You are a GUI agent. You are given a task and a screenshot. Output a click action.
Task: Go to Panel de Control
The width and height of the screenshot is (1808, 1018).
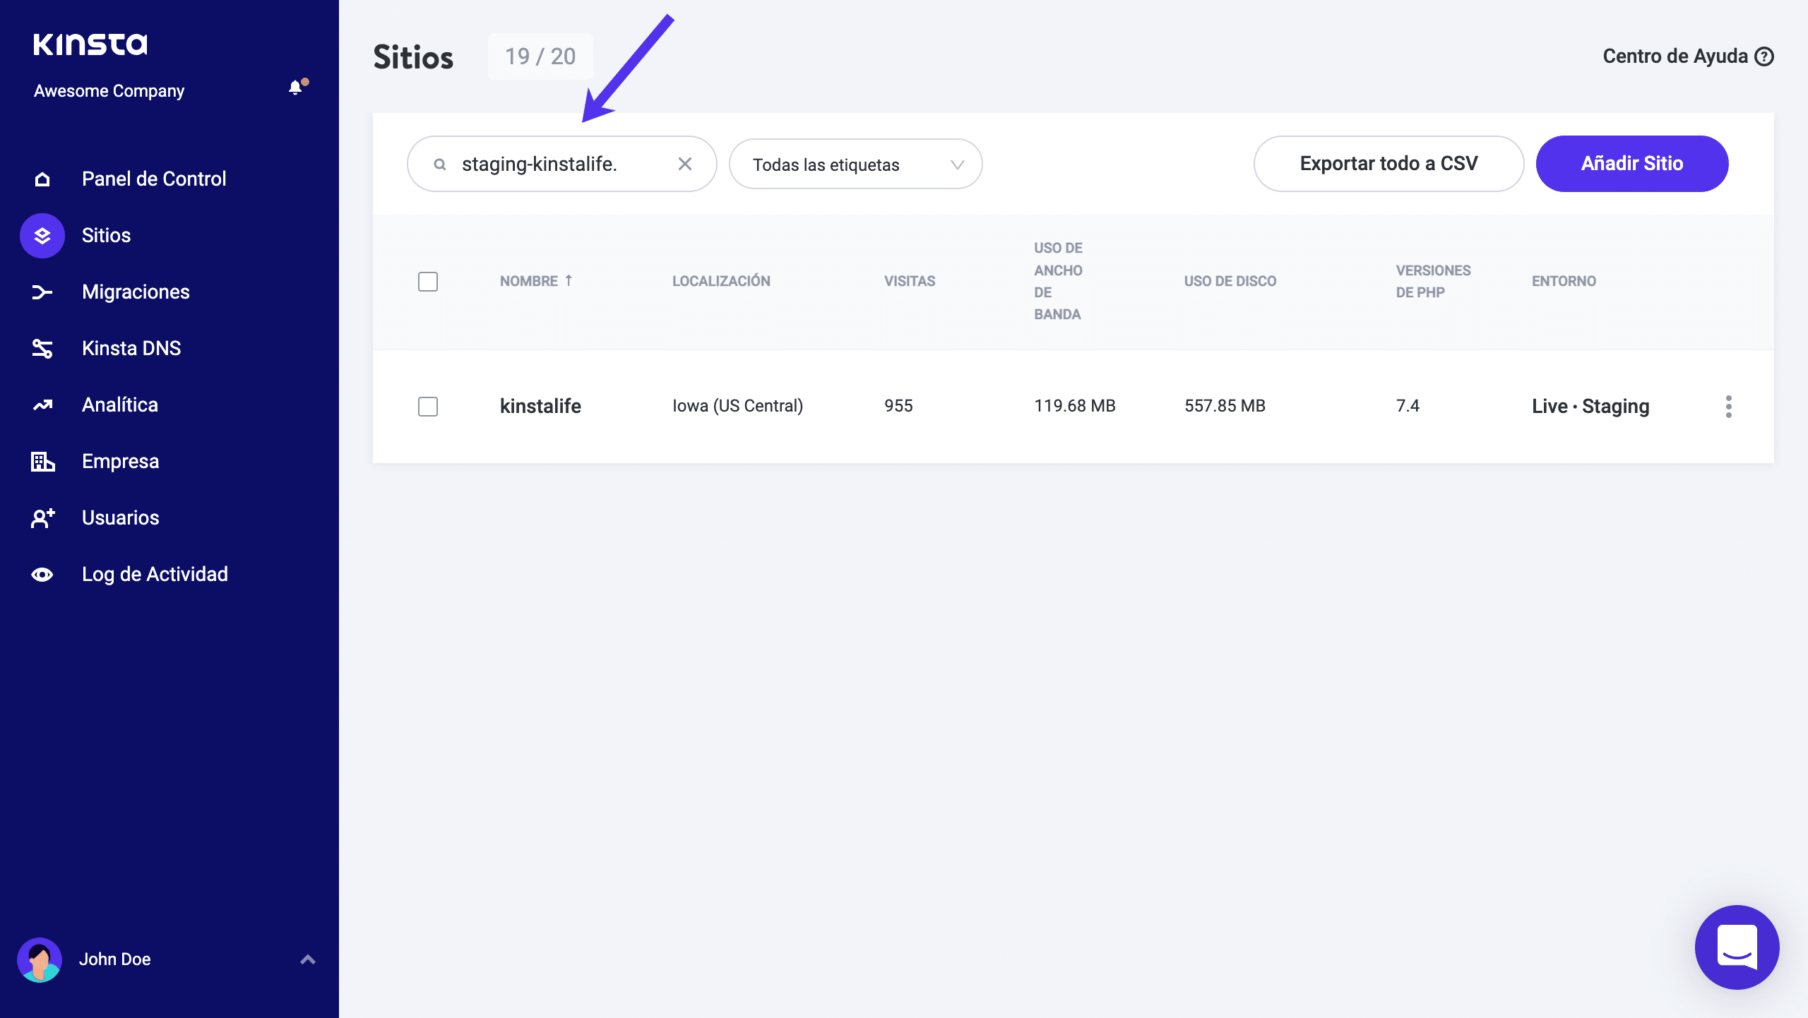click(x=153, y=179)
